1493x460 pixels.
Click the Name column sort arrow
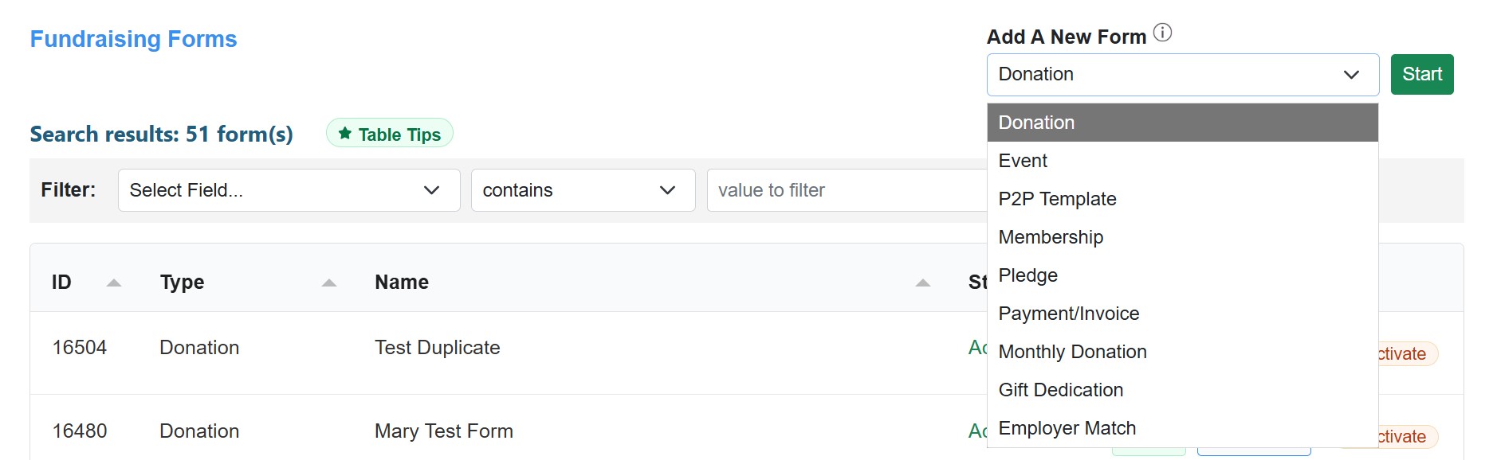[x=923, y=283]
